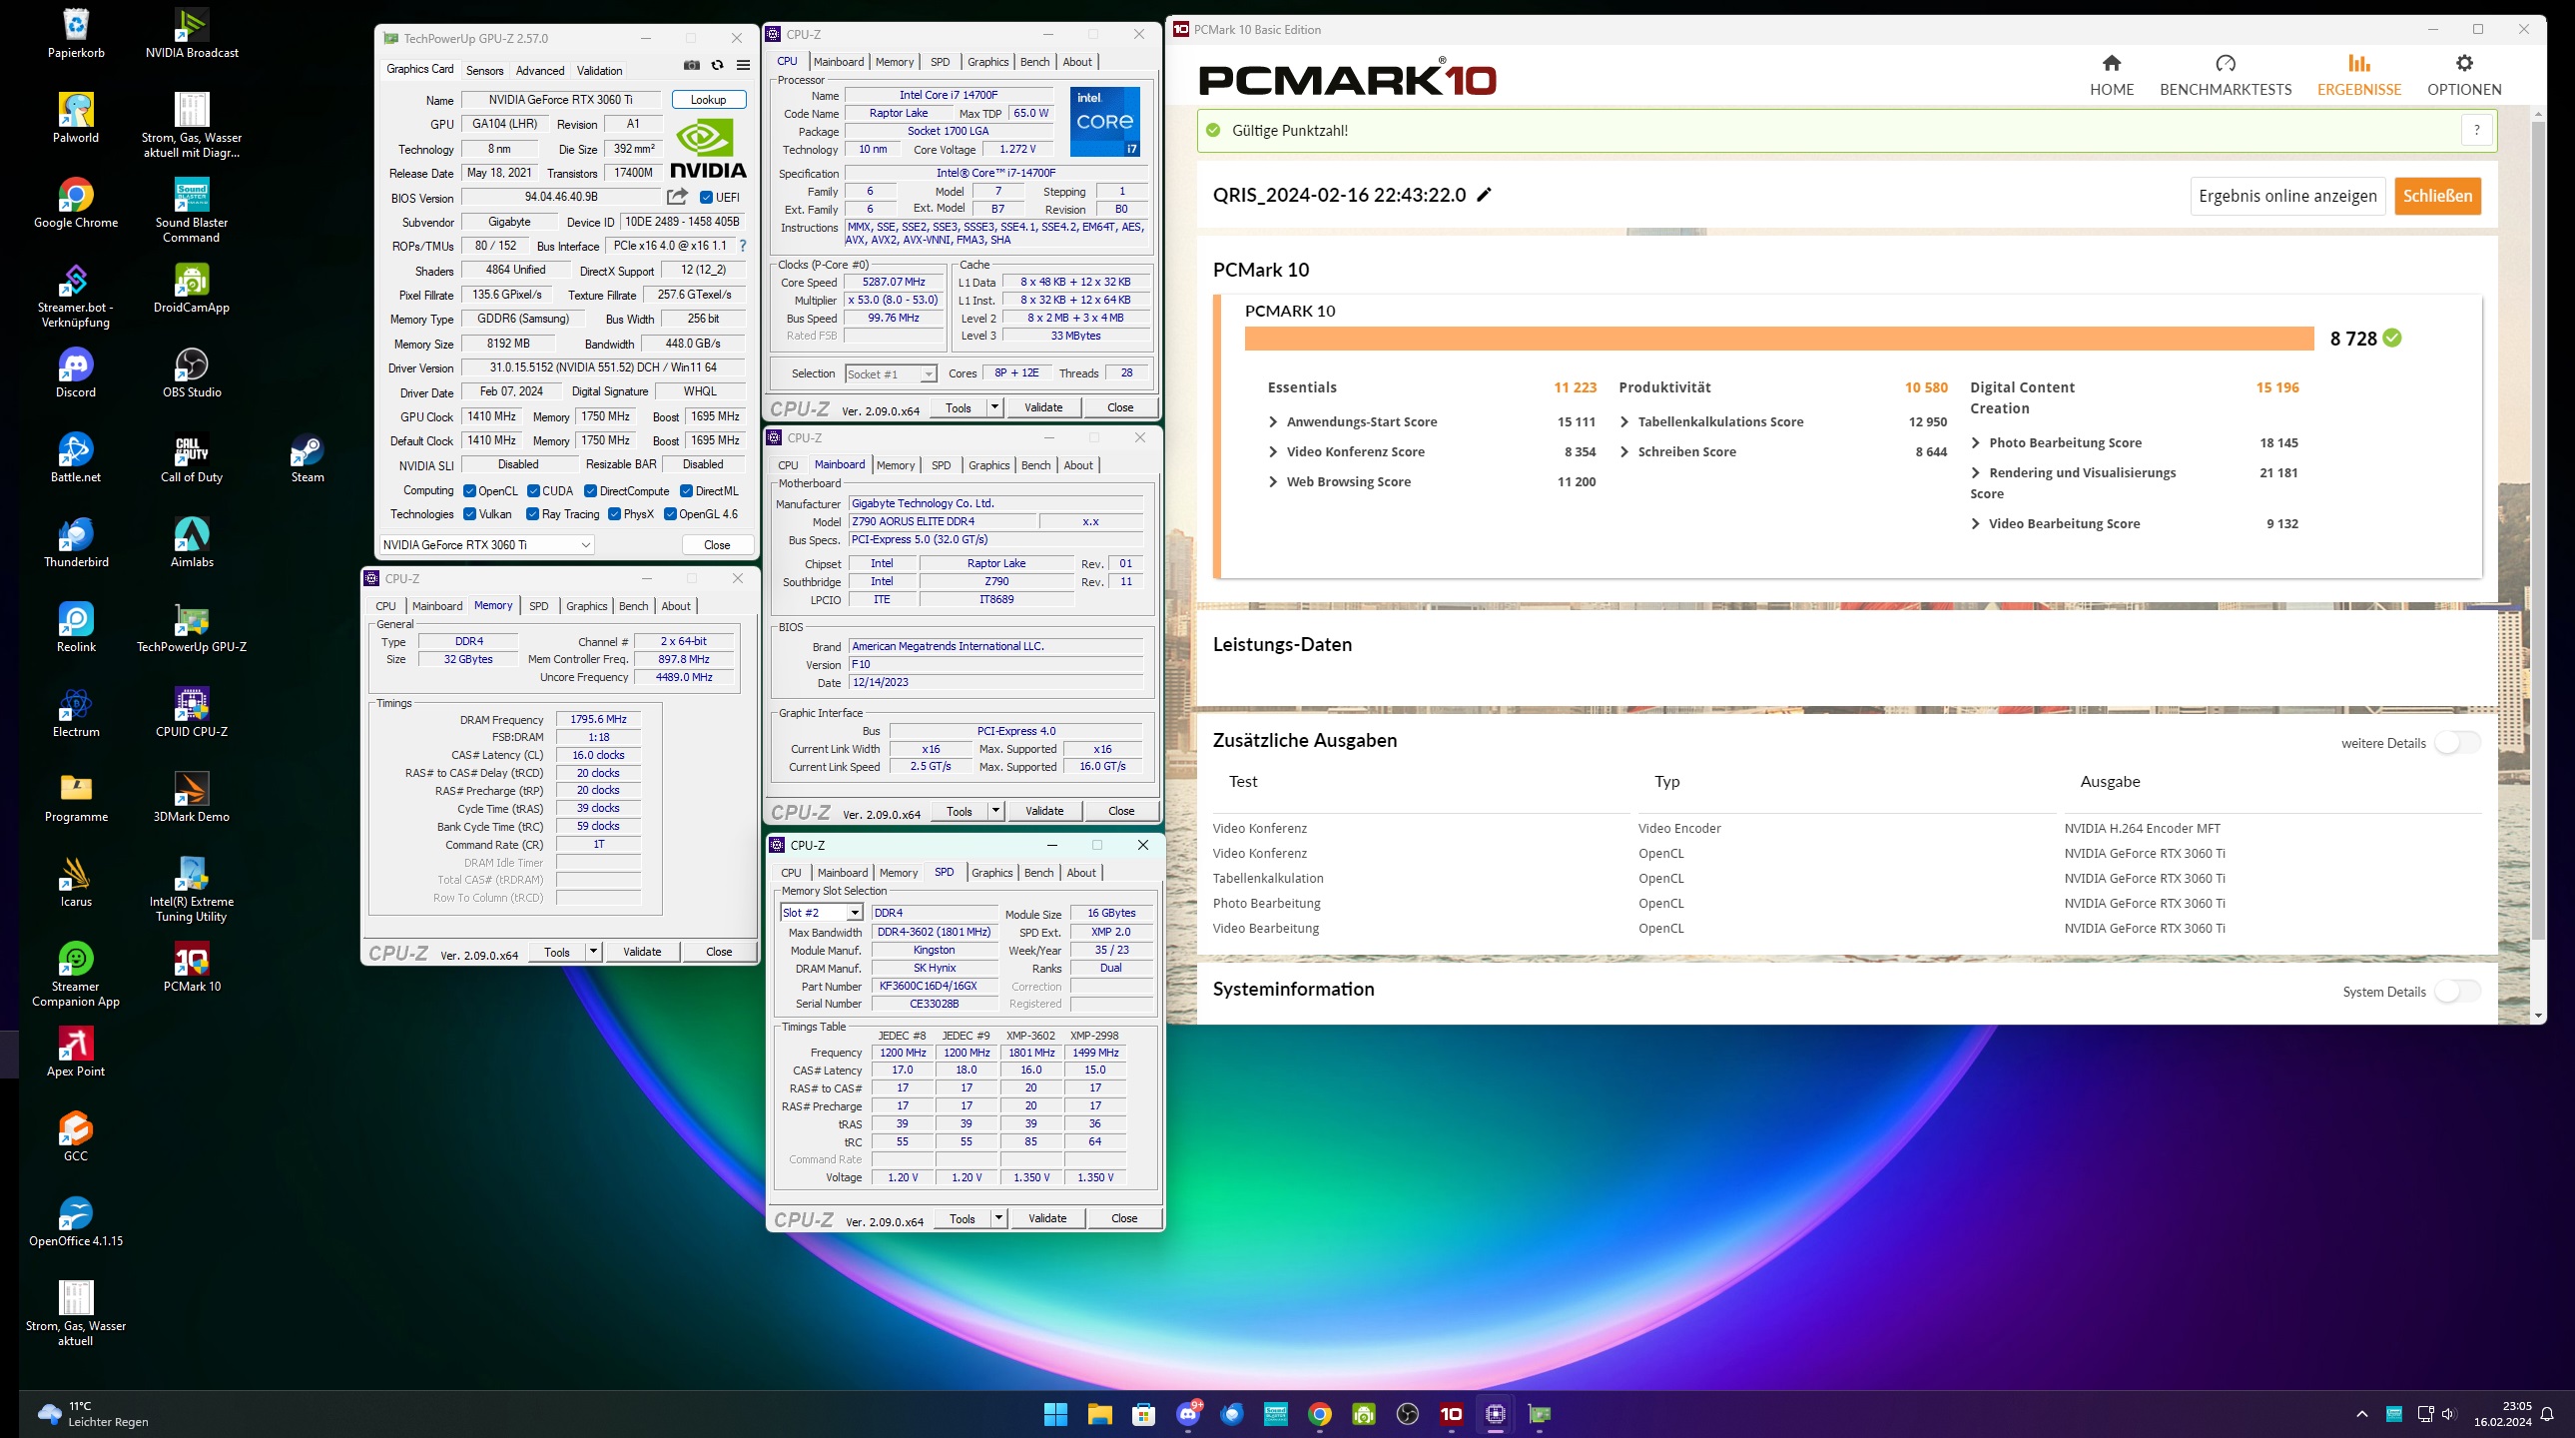Toggle UEFI checkbox in GPU-Z
The image size is (2575, 1438).
(x=707, y=198)
